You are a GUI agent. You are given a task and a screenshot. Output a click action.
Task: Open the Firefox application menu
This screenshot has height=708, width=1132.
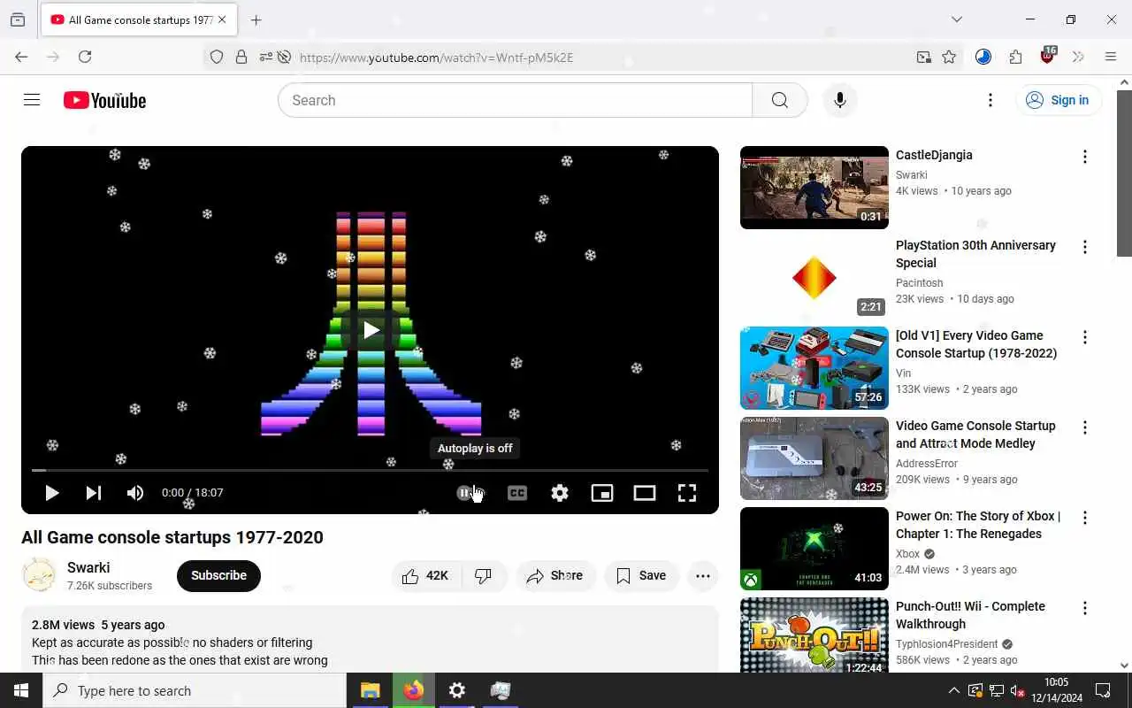click(x=1111, y=57)
